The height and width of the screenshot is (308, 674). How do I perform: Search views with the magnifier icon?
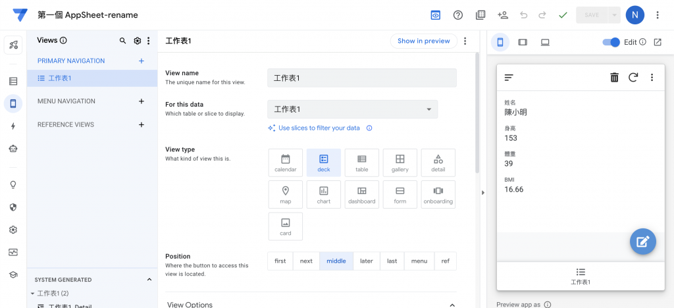tap(122, 41)
